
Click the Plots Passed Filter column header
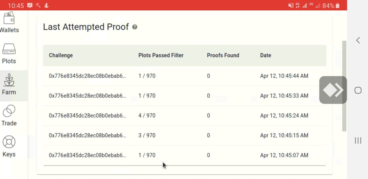pyautogui.click(x=161, y=55)
